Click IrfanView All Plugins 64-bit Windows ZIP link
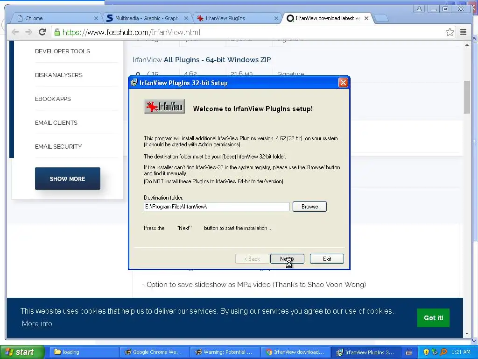Image resolution: width=478 pixels, height=359 pixels. click(202, 59)
